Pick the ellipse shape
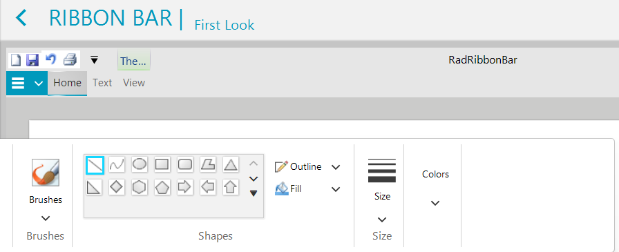Viewport: 619px width, 252px height. pyautogui.click(x=140, y=165)
